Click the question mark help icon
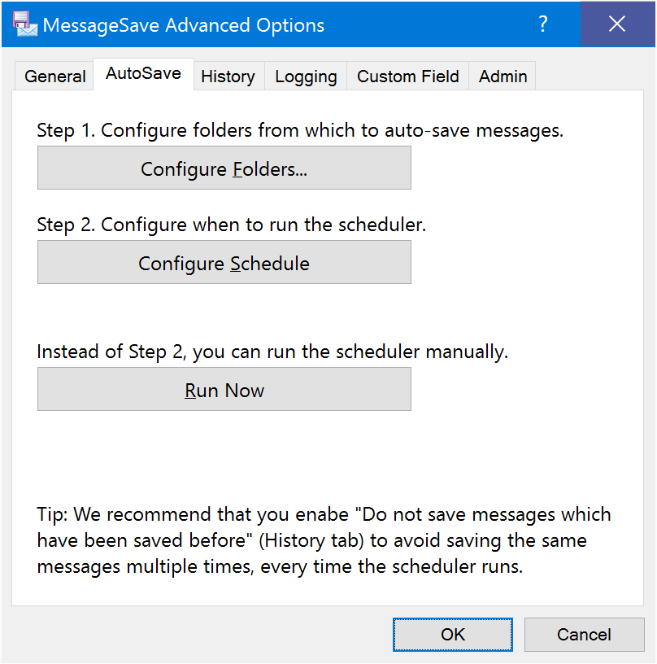This screenshot has height=664, width=657. (543, 24)
